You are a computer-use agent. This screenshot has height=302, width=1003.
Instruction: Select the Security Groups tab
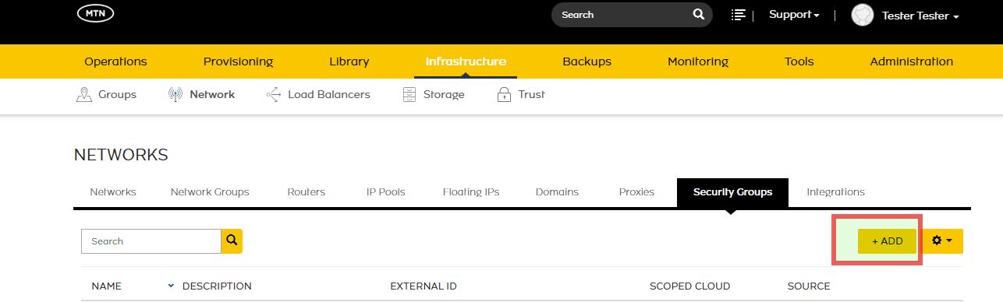[x=732, y=192]
